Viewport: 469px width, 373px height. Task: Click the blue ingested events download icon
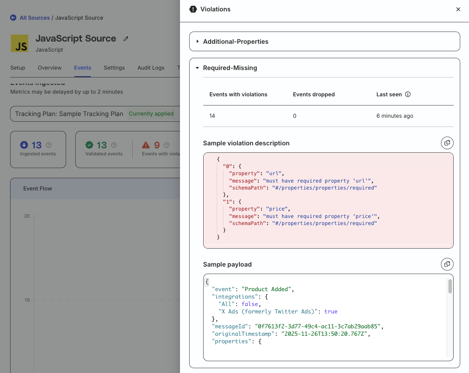(x=24, y=145)
